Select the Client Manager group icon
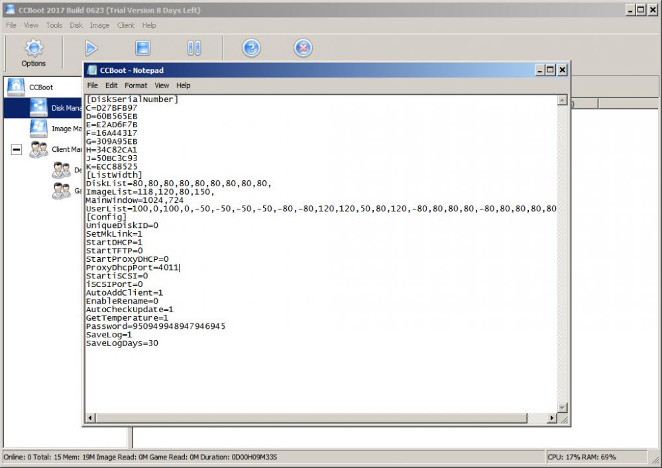 38,149
